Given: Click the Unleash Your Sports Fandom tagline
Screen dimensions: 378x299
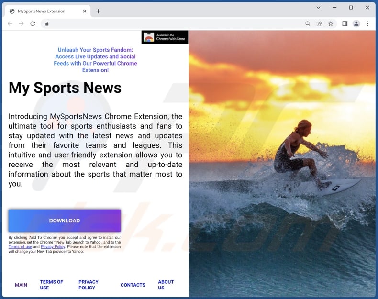Looking at the screenshot, I should (96, 60).
